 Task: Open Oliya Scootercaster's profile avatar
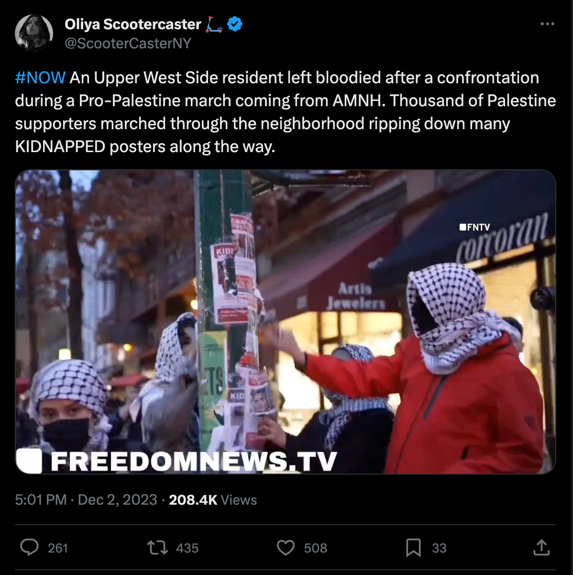[x=33, y=33]
